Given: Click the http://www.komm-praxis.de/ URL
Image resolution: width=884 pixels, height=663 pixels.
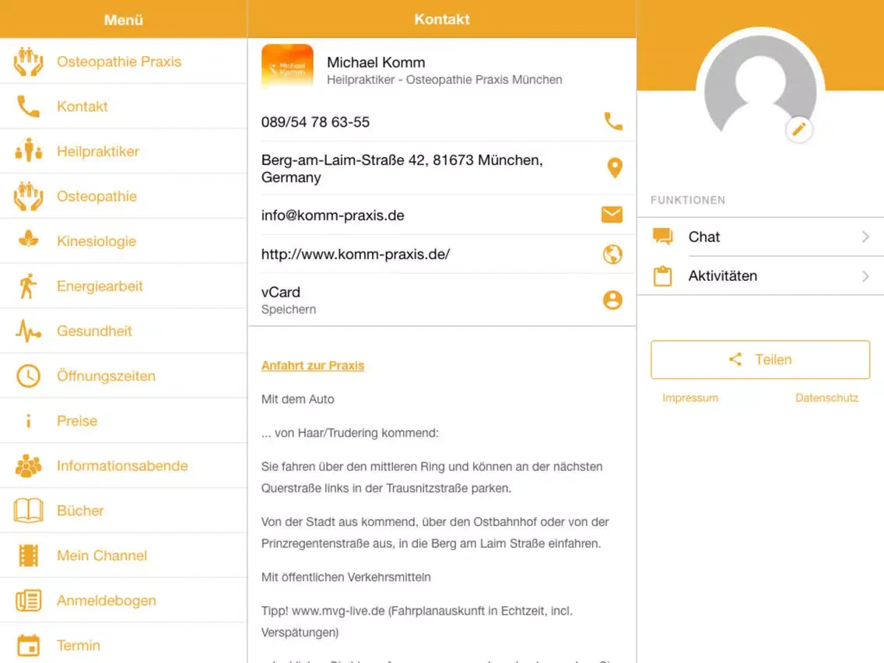Looking at the screenshot, I should click(x=356, y=254).
